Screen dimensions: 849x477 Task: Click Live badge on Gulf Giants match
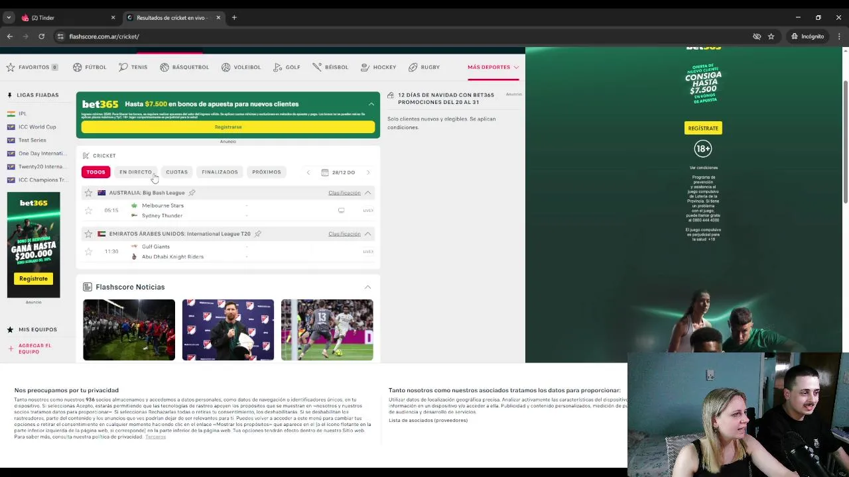[x=368, y=252]
